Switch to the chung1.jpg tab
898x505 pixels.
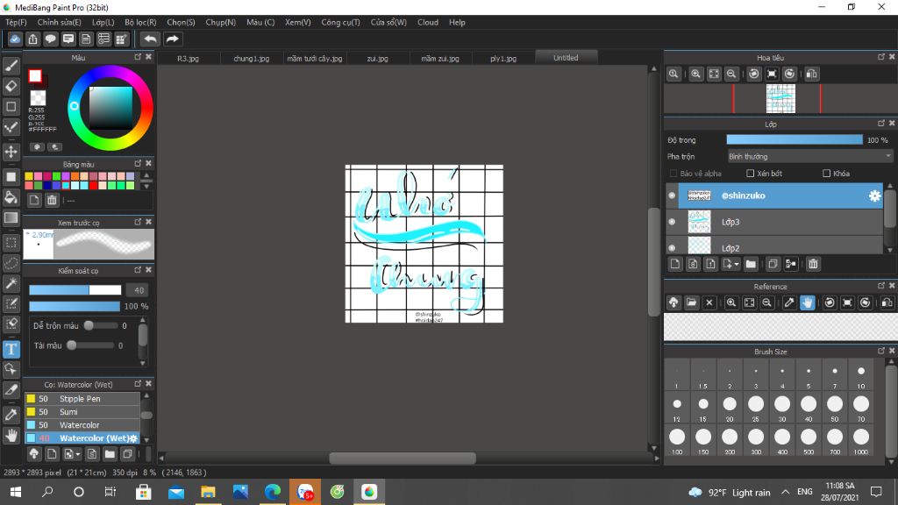click(x=251, y=59)
